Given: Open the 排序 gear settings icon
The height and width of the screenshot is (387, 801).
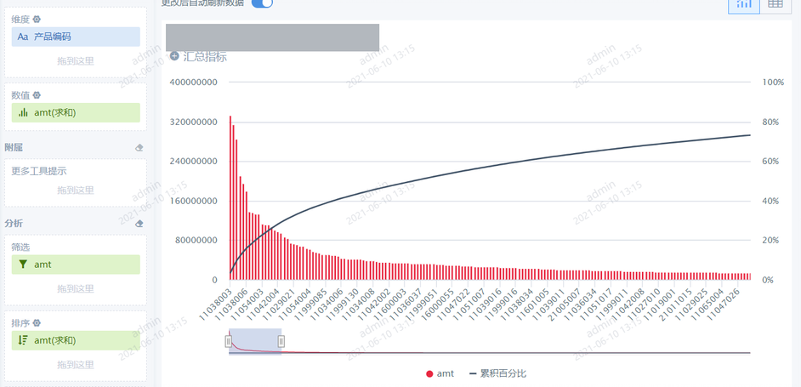Looking at the screenshot, I should click(37, 323).
